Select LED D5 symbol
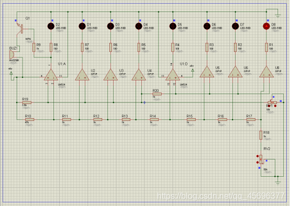290x206 pixels. point(173,26)
